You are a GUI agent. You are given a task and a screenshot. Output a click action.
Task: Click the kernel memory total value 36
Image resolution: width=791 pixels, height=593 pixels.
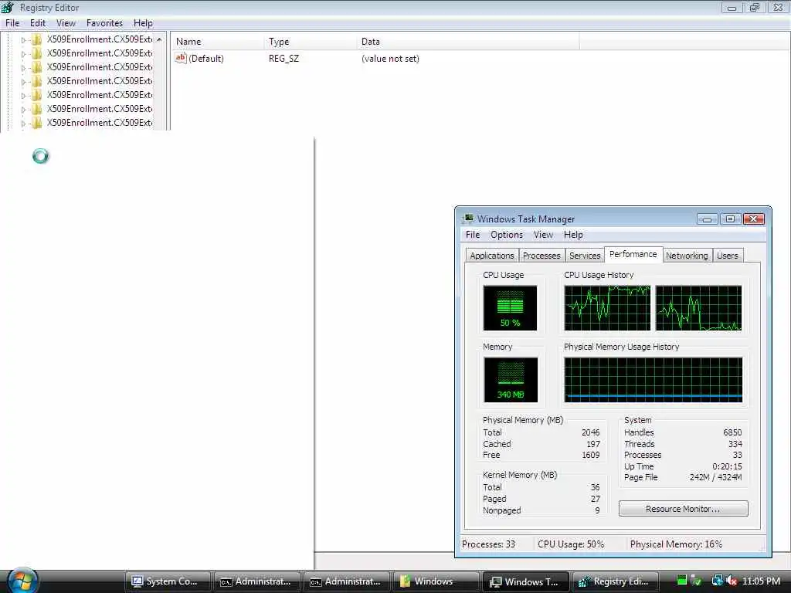coord(596,487)
